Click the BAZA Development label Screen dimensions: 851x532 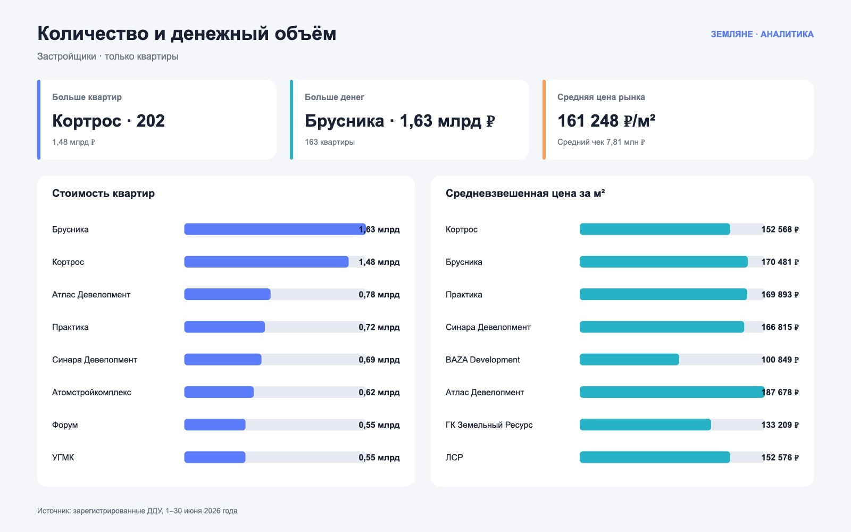pos(483,360)
